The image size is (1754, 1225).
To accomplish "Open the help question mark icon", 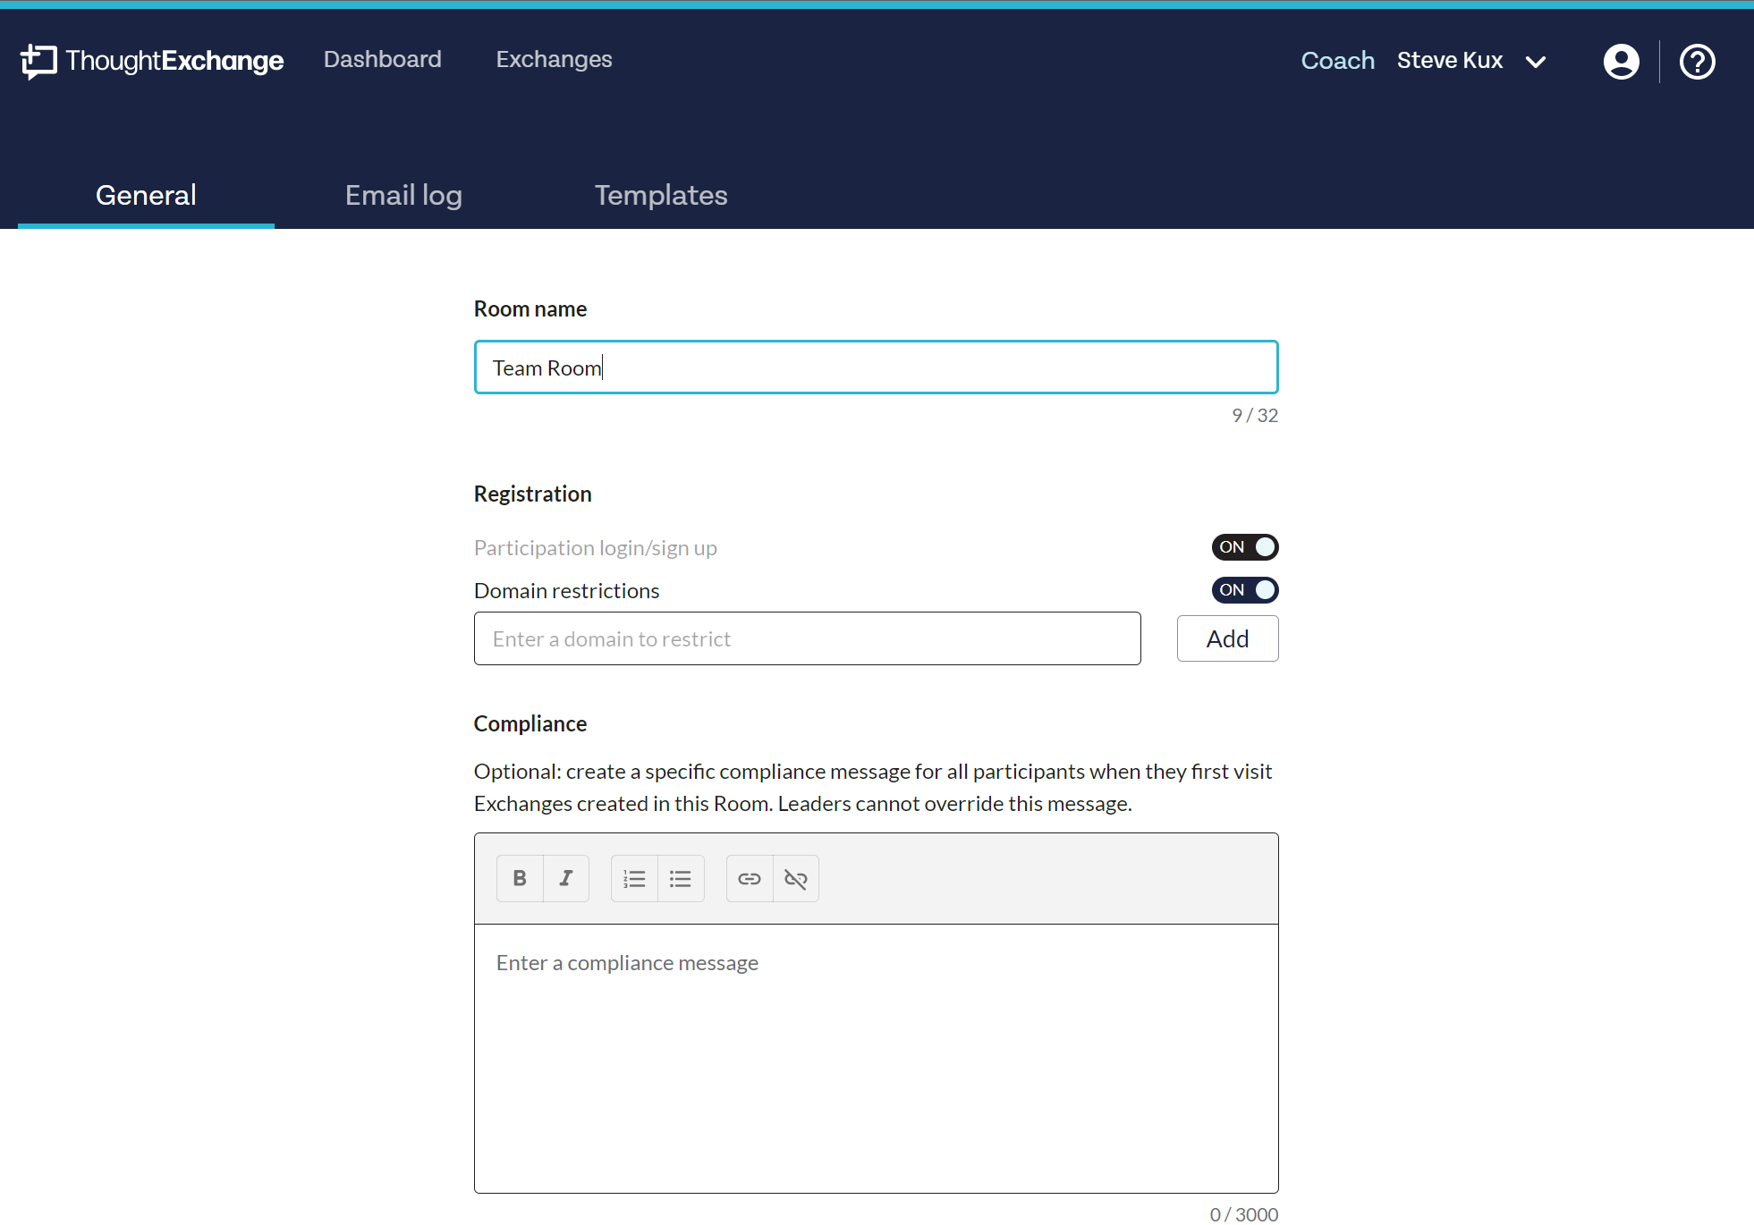I will (1697, 62).
